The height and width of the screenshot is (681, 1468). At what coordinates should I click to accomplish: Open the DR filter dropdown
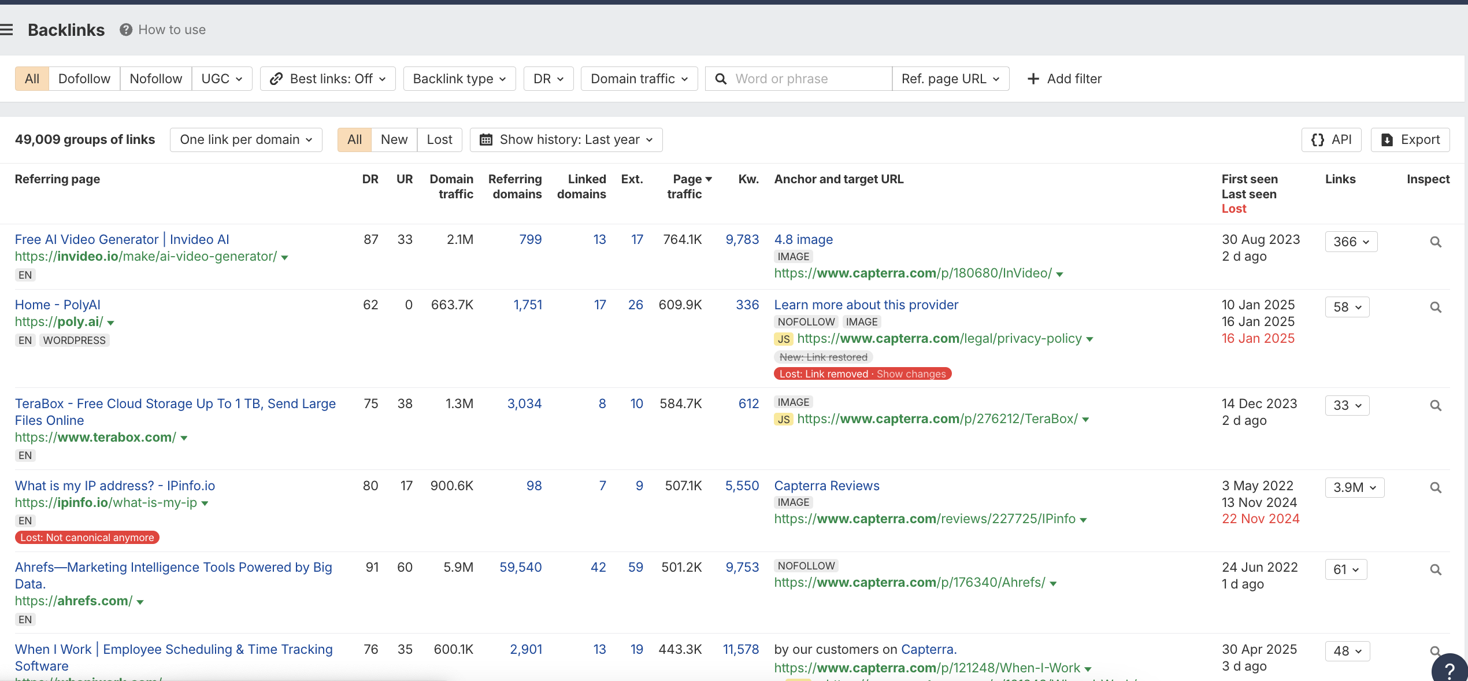tap(548, 79)
